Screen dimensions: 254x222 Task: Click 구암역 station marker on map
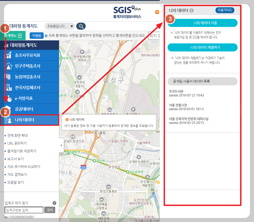click(95, 161)
